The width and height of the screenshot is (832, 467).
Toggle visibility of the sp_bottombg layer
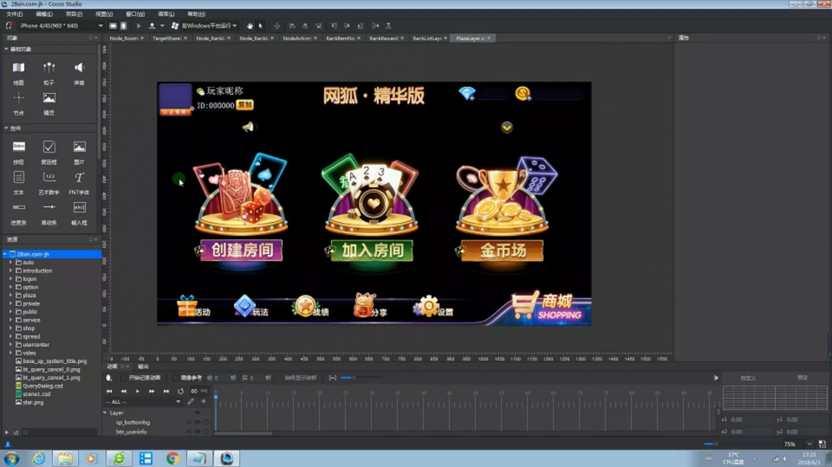(x=198, y=422)
